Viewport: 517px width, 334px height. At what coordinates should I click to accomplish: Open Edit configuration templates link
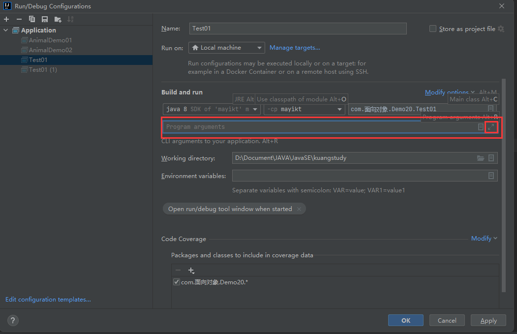click(x=48, y=300)
